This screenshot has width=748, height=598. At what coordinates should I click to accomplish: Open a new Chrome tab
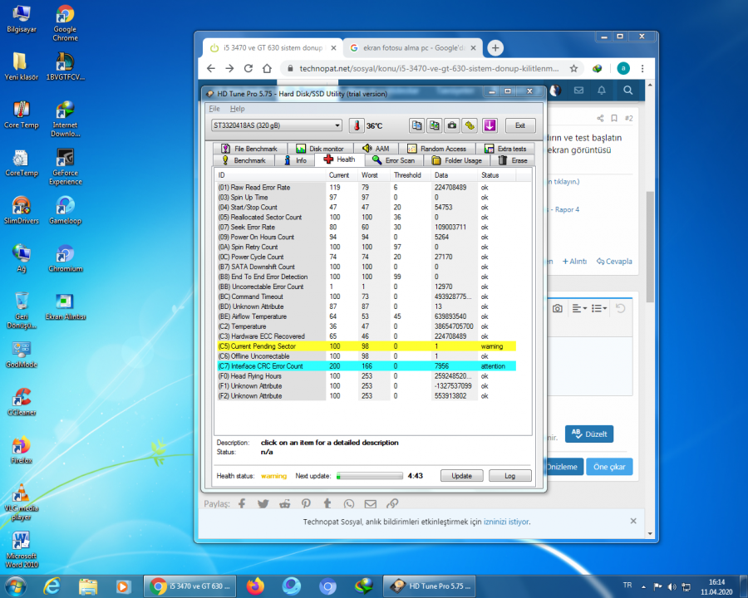click(x=495, y=47)
